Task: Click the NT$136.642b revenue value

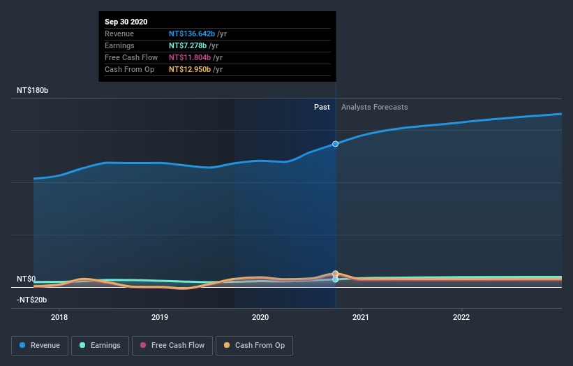Action: (x=192, y=34)
